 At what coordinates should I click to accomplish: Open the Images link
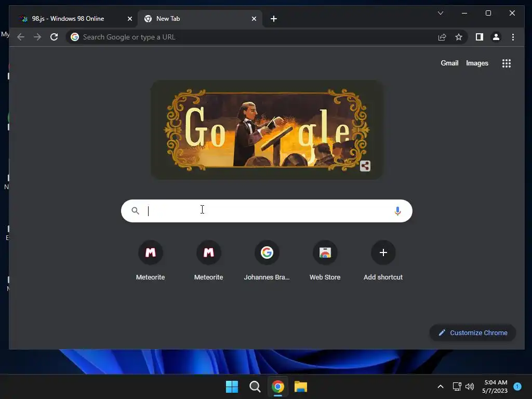pos(477,63)
